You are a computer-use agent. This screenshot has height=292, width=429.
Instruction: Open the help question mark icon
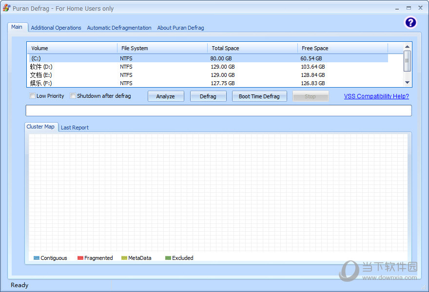(410, 22)
